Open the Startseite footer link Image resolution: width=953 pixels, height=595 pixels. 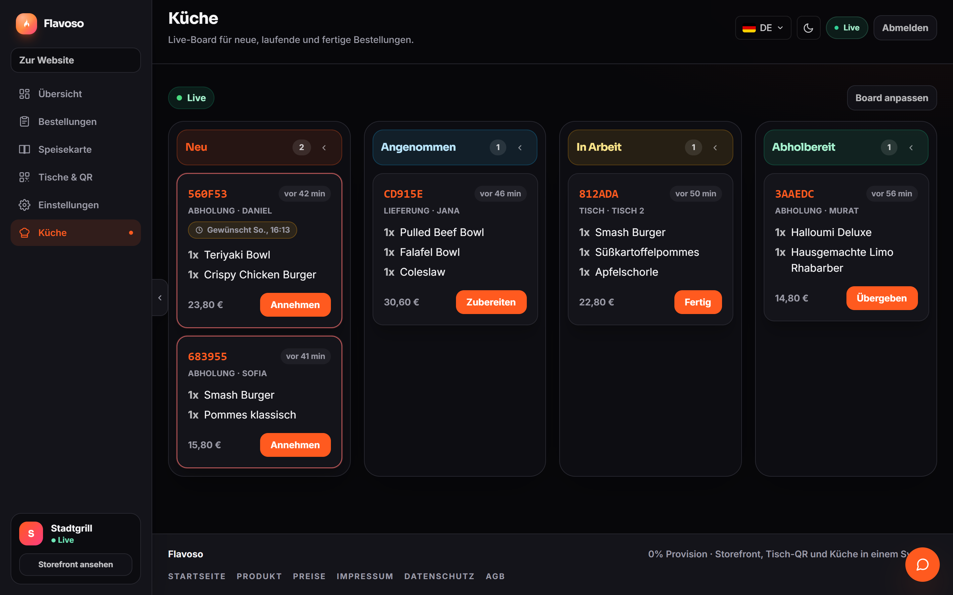point(197,576)
